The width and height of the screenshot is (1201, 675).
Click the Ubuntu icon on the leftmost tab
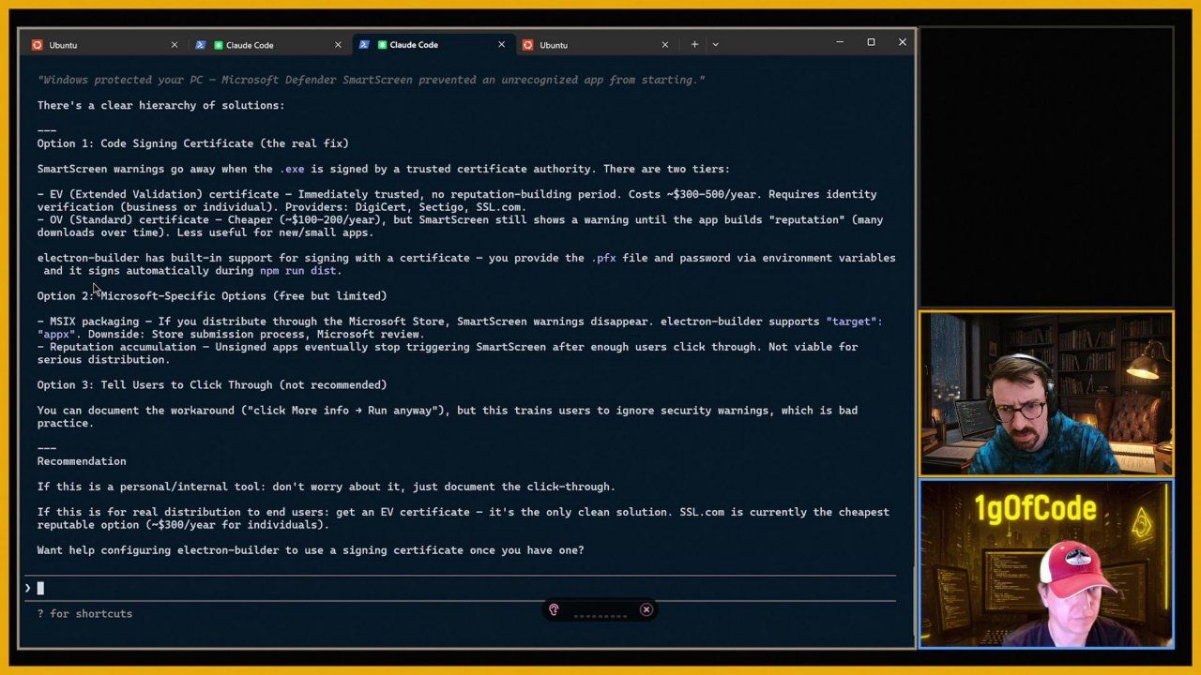click(x=38, y=45)
